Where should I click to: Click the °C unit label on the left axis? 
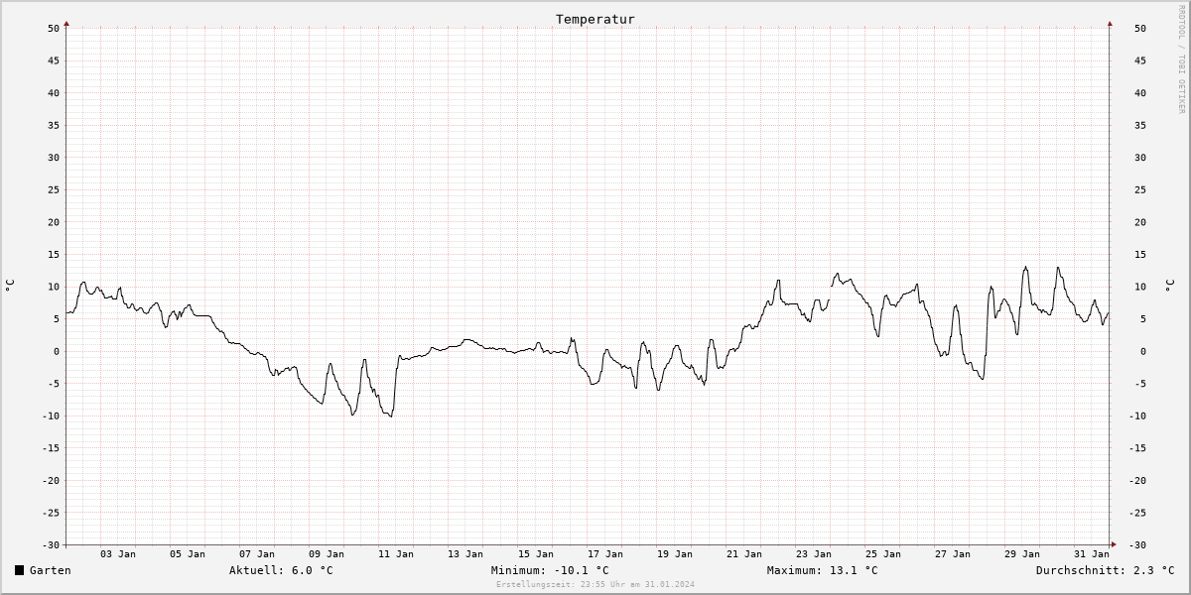tap(10, 286)
